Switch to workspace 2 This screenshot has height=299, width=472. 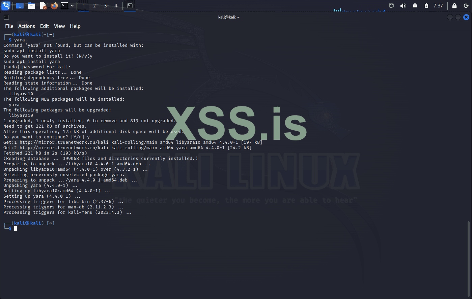pyautogui.click(x=94, y=5)
